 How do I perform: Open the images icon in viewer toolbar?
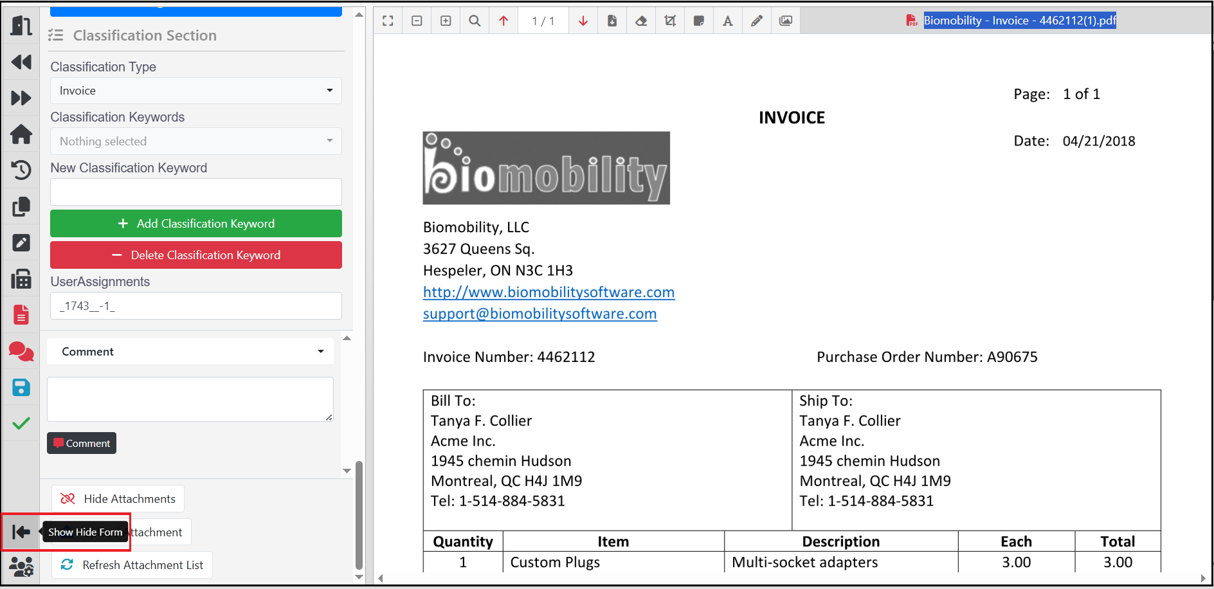(786, 21)
